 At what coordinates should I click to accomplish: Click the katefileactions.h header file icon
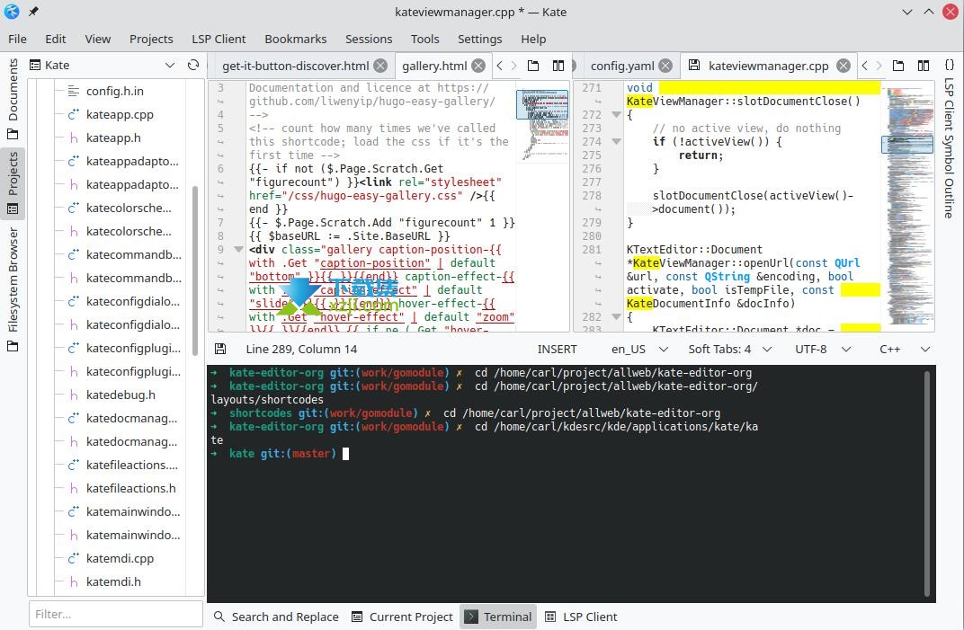pos(73,488)
